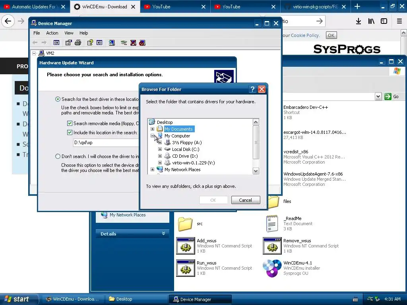Uncheck 'Search removable media' checkbox

coord(70,123)
